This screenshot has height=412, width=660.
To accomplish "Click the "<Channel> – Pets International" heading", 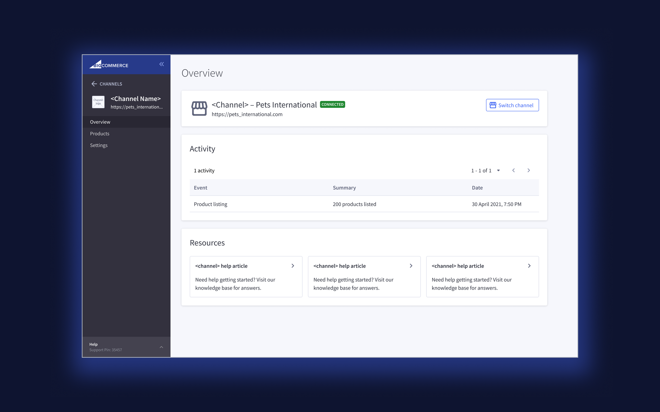I will coord(264,105).
